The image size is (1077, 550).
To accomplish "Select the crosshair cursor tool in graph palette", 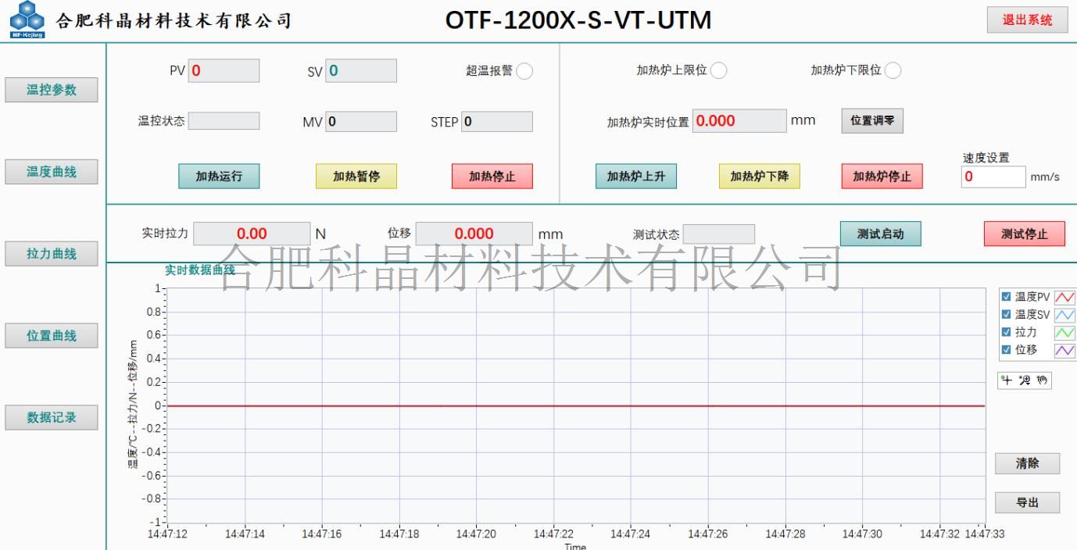I will pyautogui.click(x=1007, y=380).
